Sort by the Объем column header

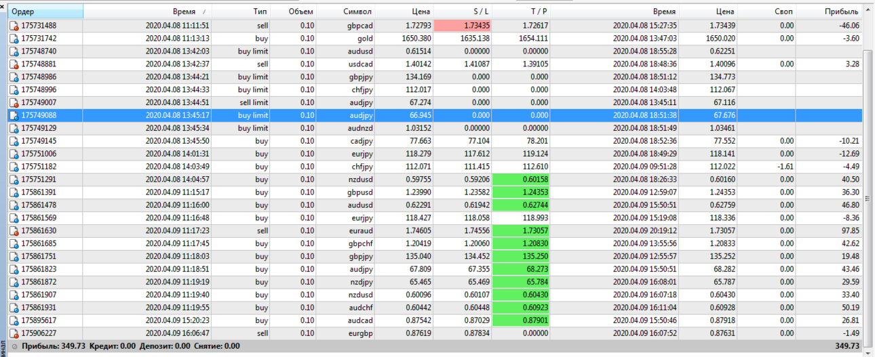point(293,12)
